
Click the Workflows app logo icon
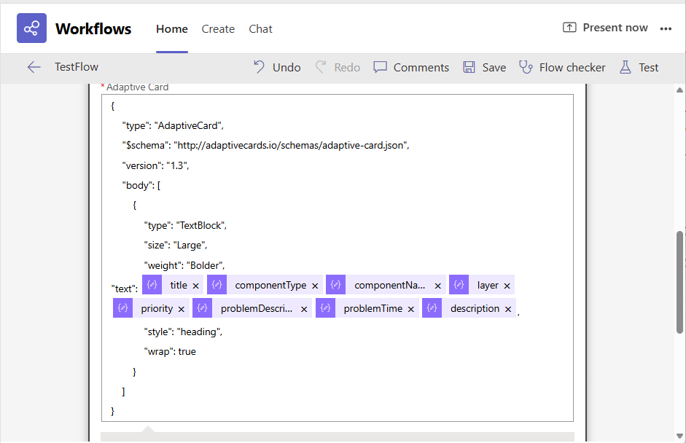coord(31,29)
